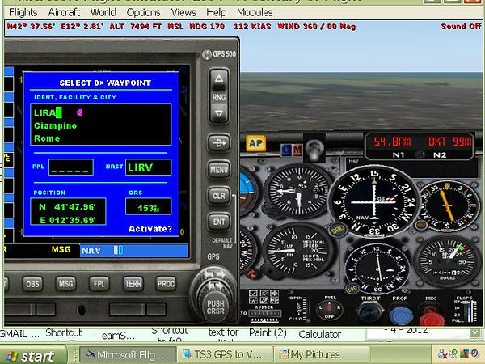This screenshot has width=485, height=364.
Task: Open the Views menu
Action: pos(183,12)
